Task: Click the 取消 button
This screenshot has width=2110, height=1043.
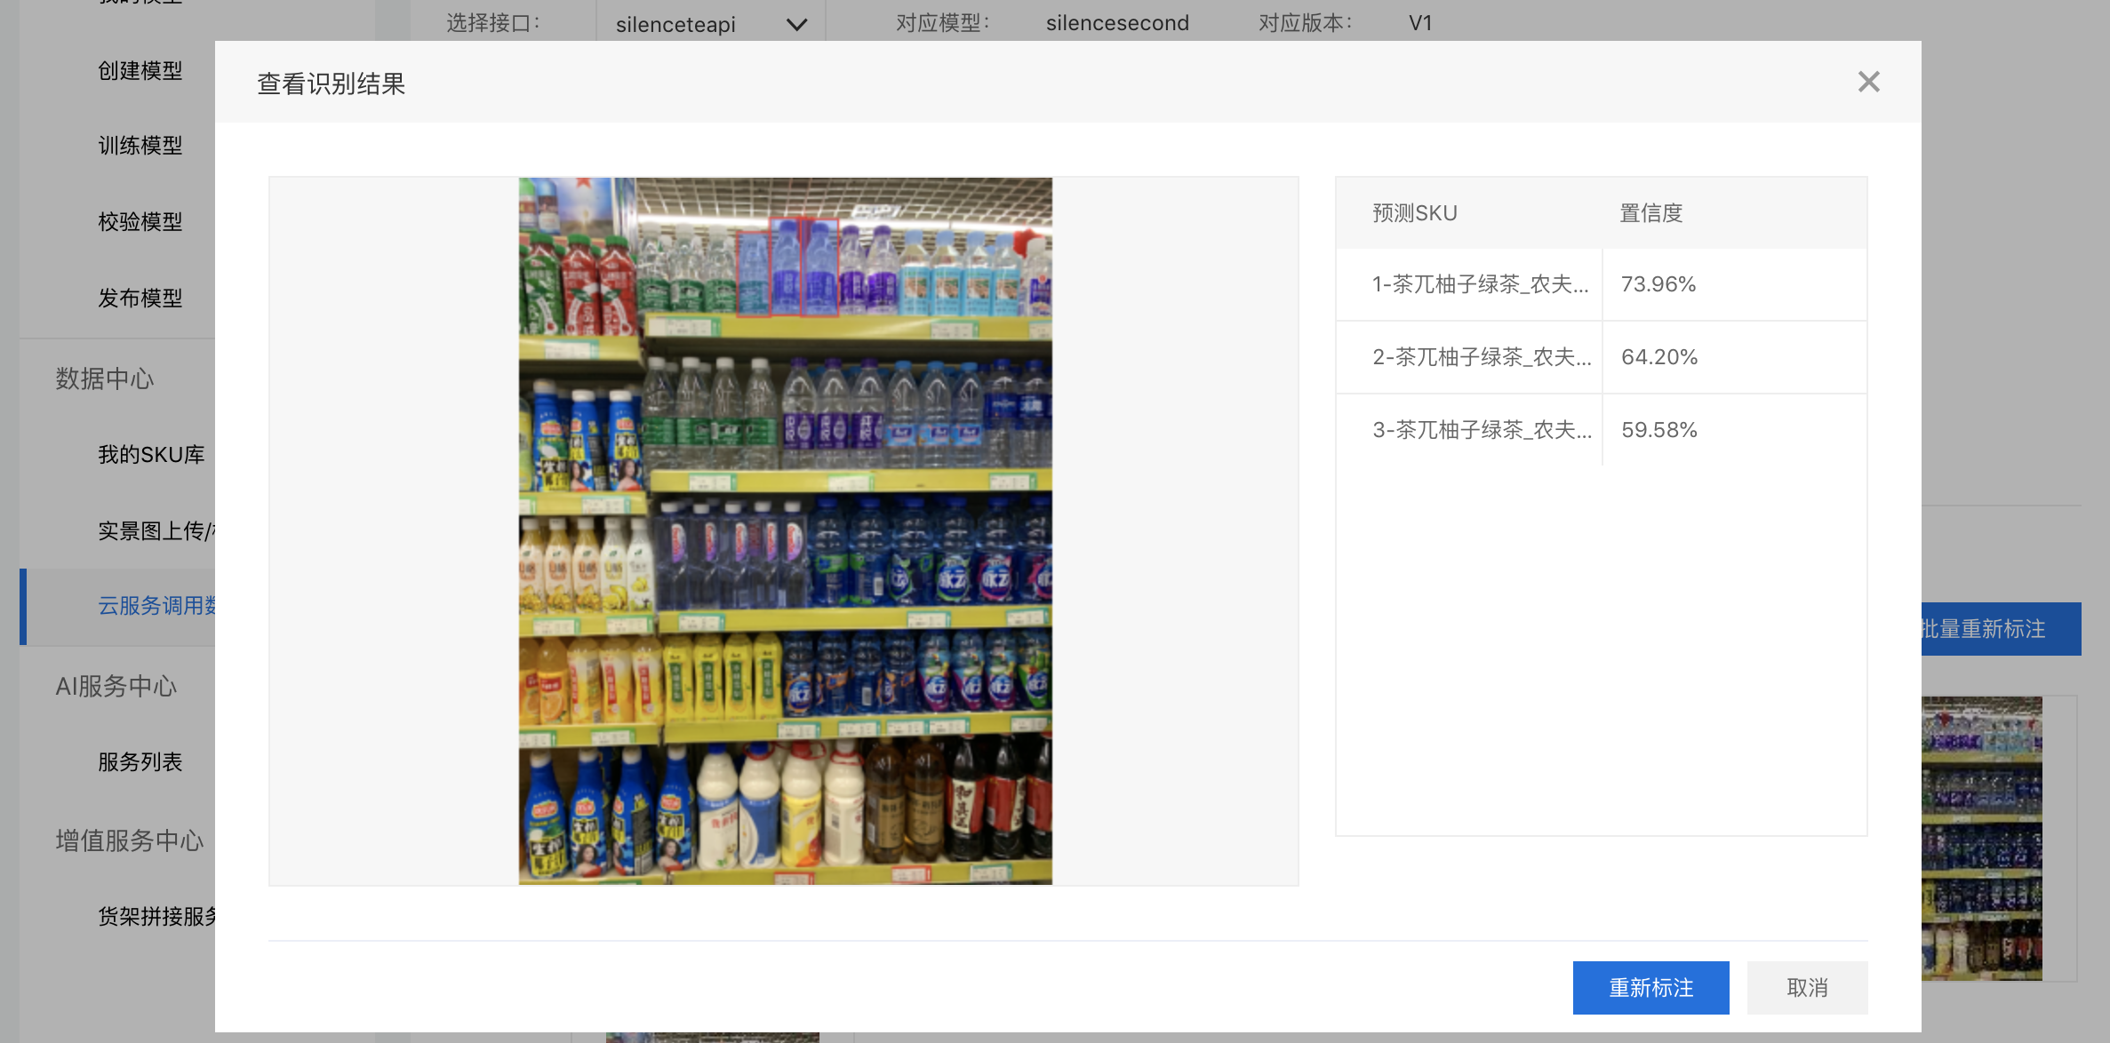Action: click(1807, 987)
